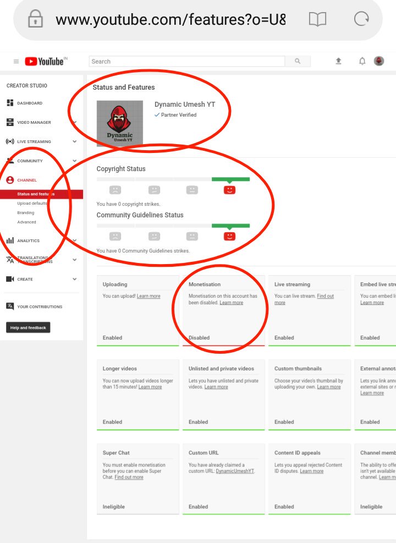This screenshot has width=396, height=543.
Task: Click Learn more in Custom thumbnails card
Action: pyautogui.click(x=329, y=387)
